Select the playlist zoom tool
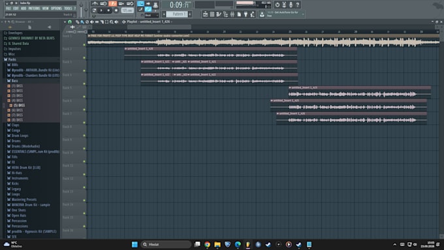The width and height of the screenshot is (444, 250). pos(112,22)
